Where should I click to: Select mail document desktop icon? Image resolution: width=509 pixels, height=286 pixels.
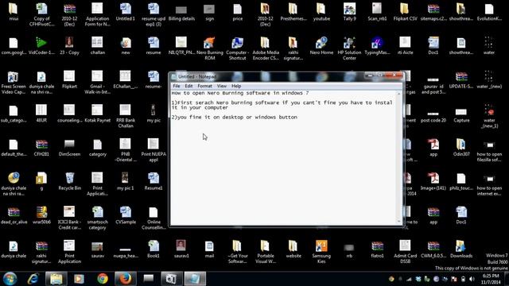point(209,249)
